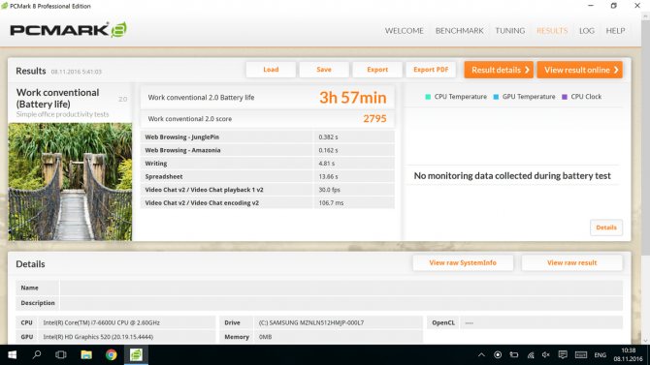Open the taskbar search icon
650x365 pixels.
click(37, 354)
